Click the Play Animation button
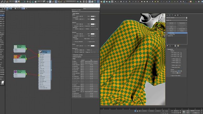Screen dimensions: 203x114 [x=176, y=111]
